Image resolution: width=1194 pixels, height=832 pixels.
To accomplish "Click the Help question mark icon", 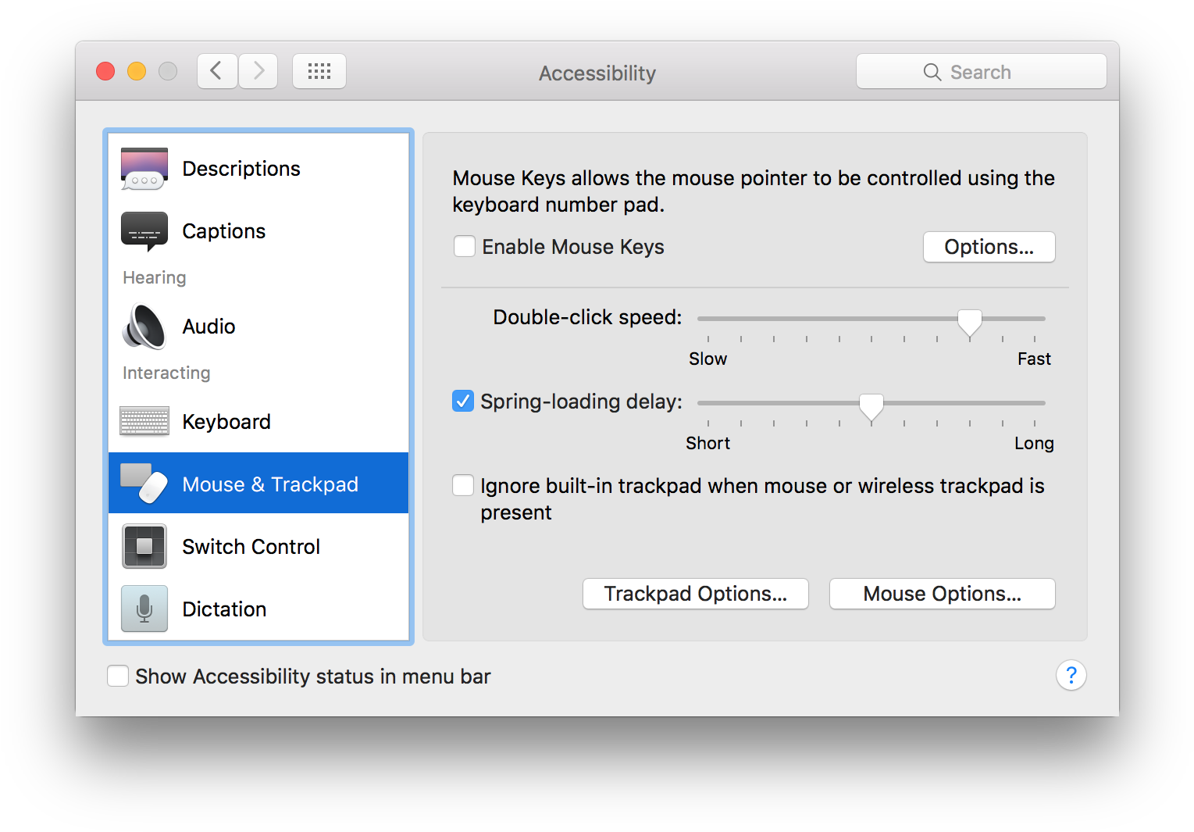I will click(1071, 675).
